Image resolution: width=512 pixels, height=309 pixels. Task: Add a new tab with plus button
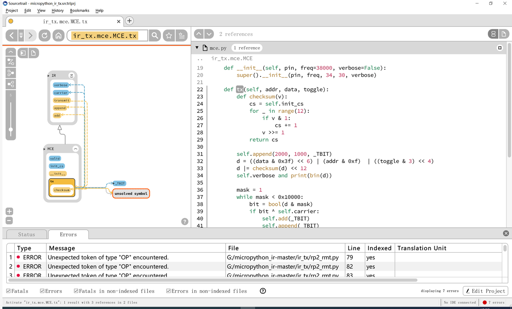tap(130, 21)
